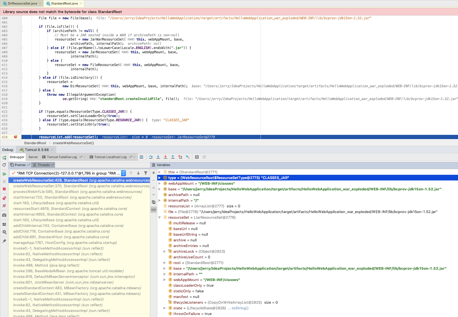Click the Tomcat 8.5.66 debug session tab
Screen dimensions: 458x317
(x=36, y=150)
